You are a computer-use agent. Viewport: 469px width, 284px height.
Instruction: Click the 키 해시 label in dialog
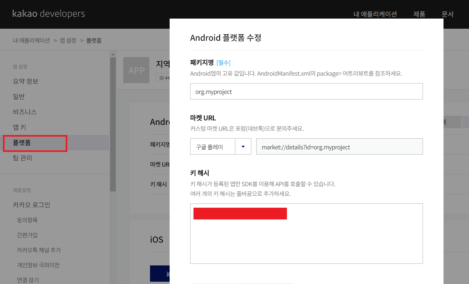point(200,173)
